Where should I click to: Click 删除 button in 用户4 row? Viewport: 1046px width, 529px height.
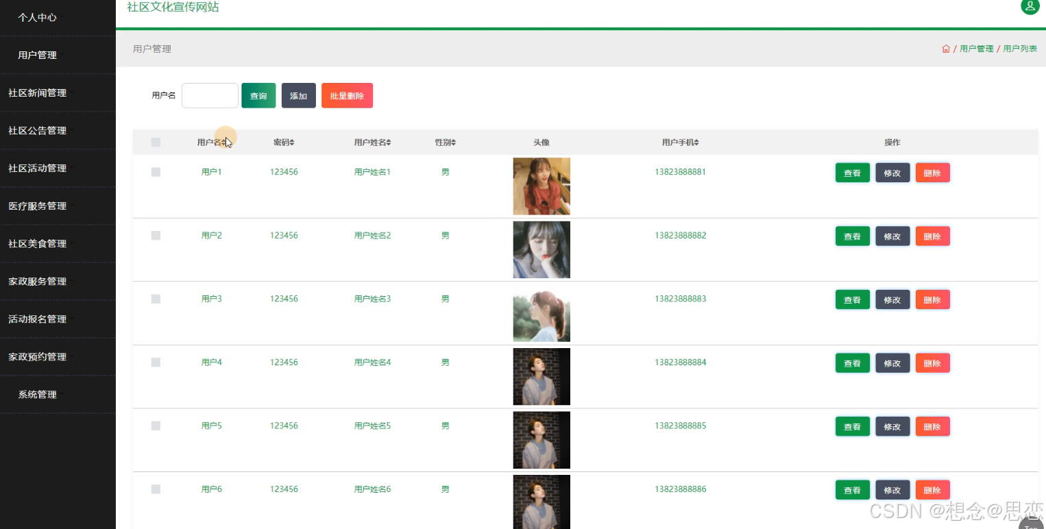(932, 363)
